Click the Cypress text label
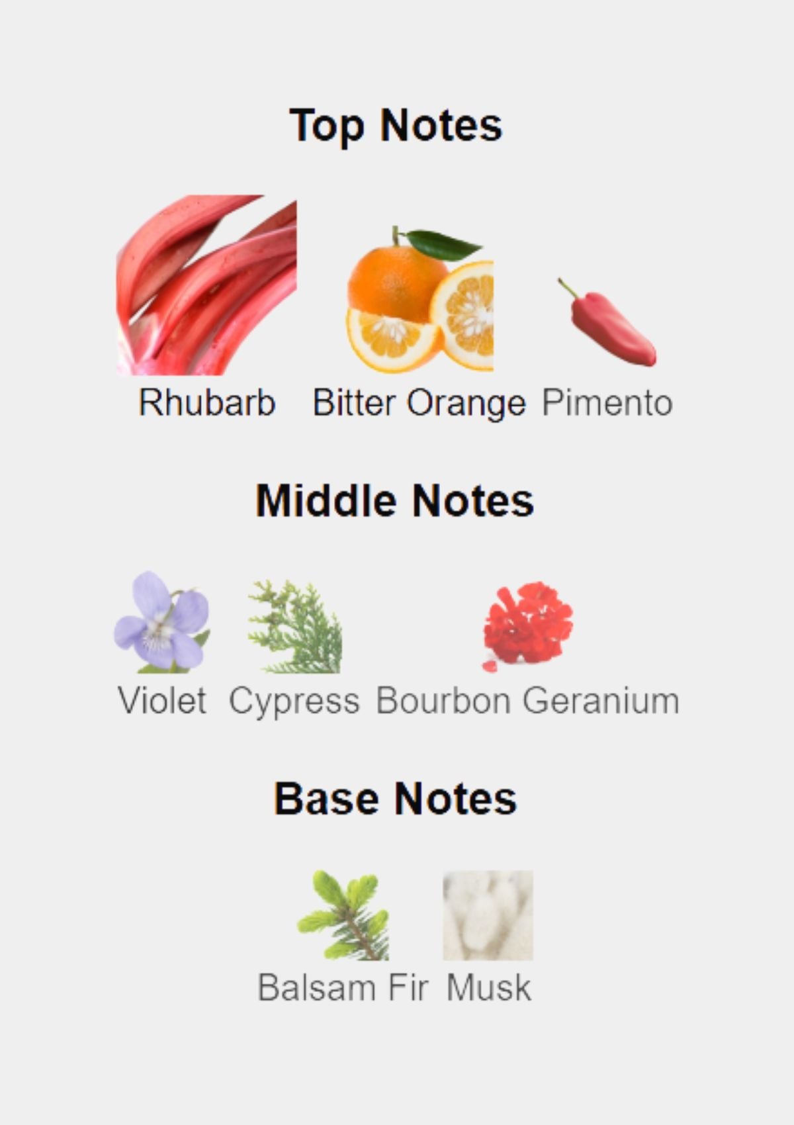Image resolution: width=794 pixels, height=1125 pixels. (x=294, y=701)
